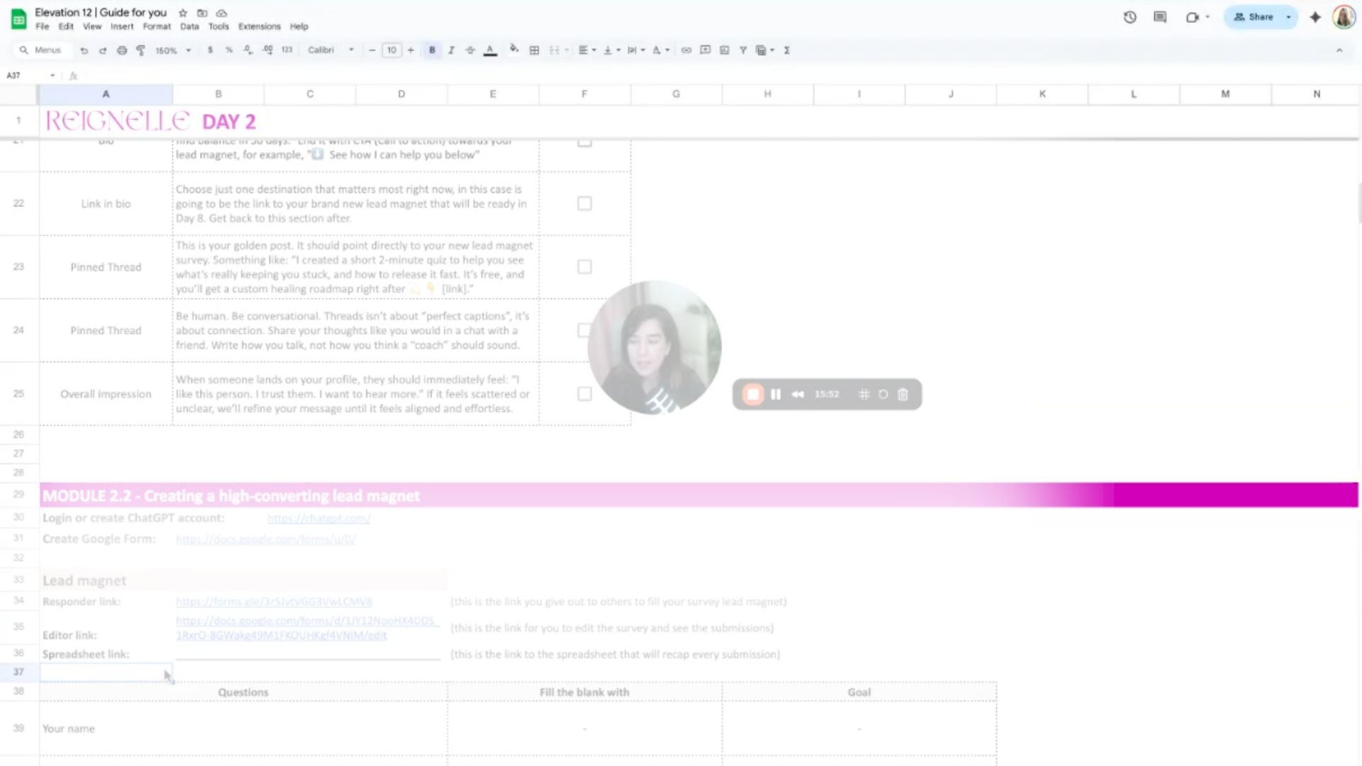Click the insert link icon
The width and height of the screenshot is (1362, 766).
(x=686, y=50)
